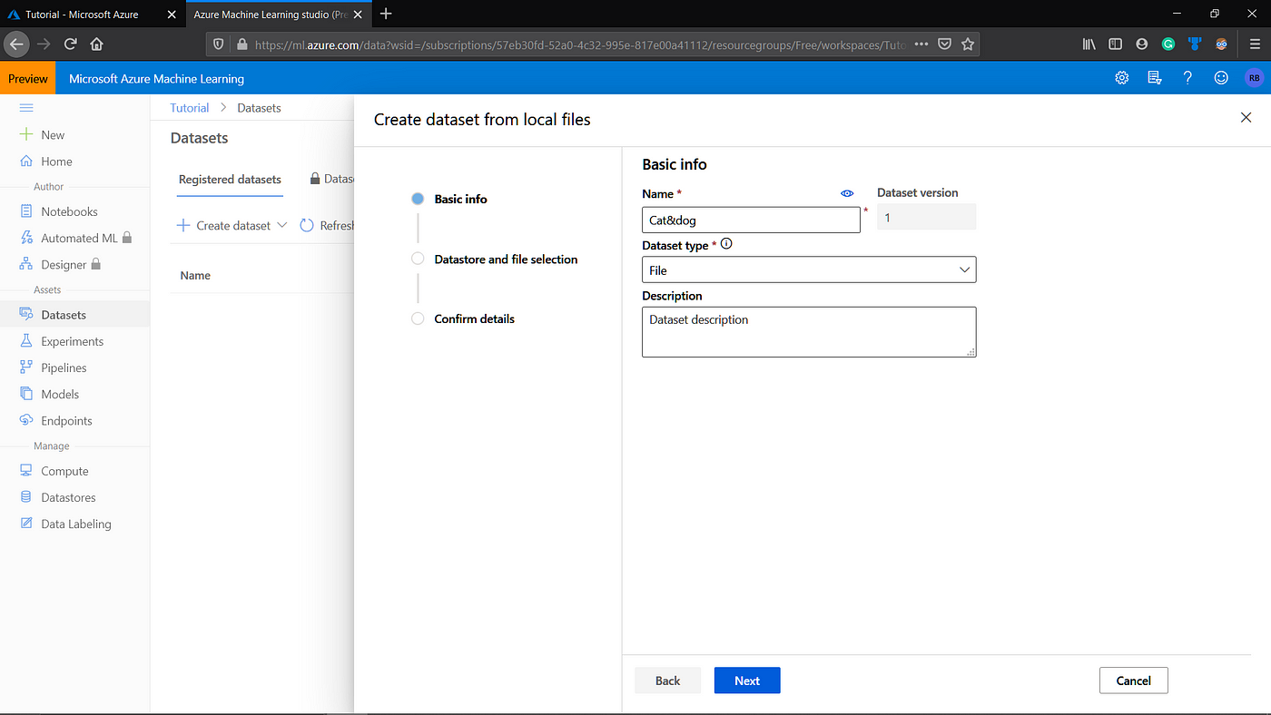1271x715 pixels.
Task: Open Designer in the sidebar
Action: click(64, 265)
